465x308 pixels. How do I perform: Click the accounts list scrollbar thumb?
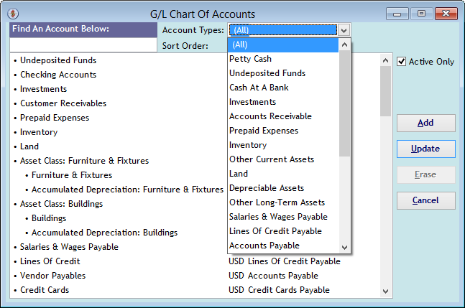point(385,91)
